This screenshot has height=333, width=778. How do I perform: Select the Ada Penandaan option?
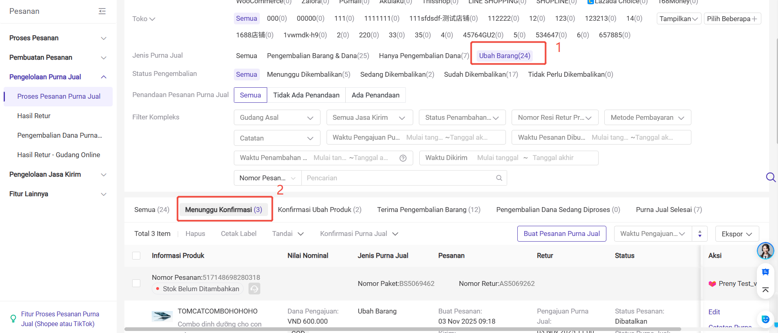pos(375,95)
